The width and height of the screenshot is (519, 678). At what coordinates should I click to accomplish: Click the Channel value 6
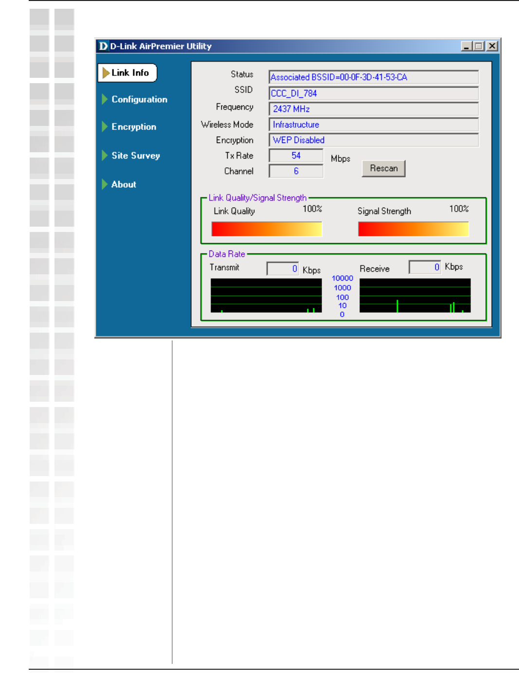(x=296, y=171)
